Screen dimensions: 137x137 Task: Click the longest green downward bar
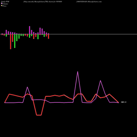point(15,41)
